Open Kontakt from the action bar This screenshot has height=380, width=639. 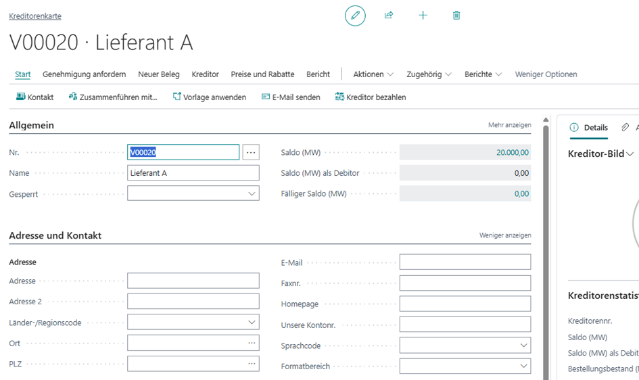(35, 97)
